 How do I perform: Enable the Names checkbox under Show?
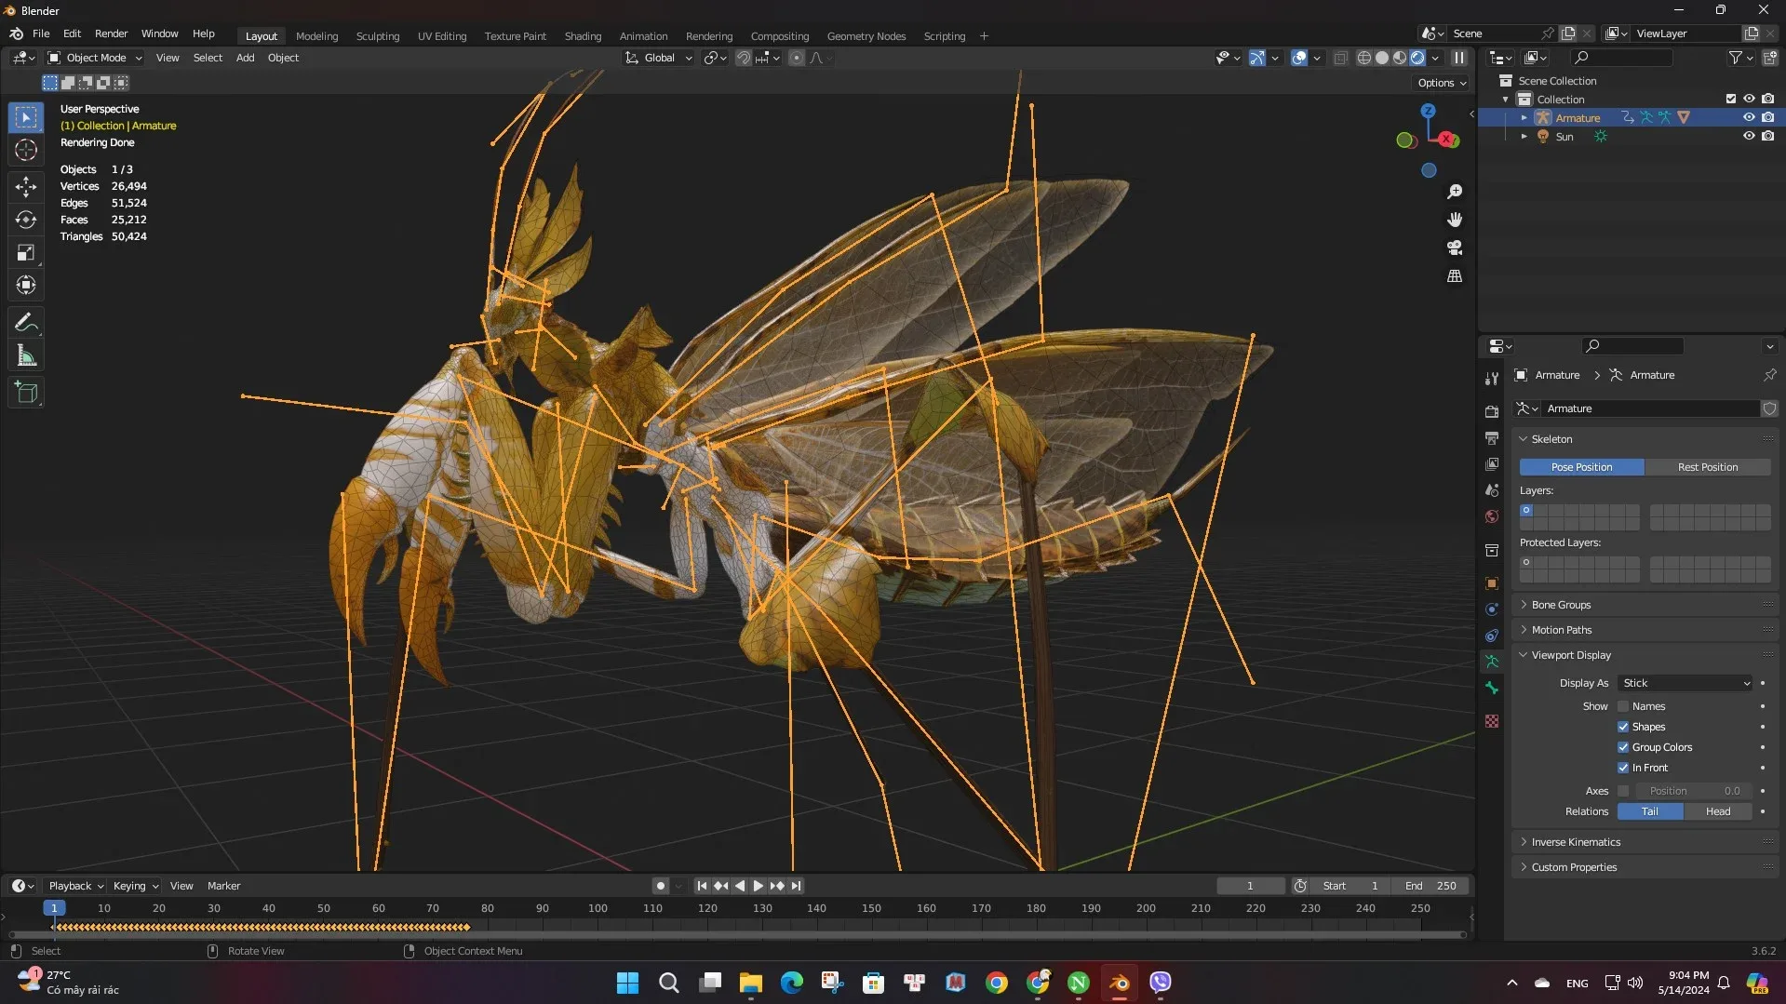tap(1624, 706)
